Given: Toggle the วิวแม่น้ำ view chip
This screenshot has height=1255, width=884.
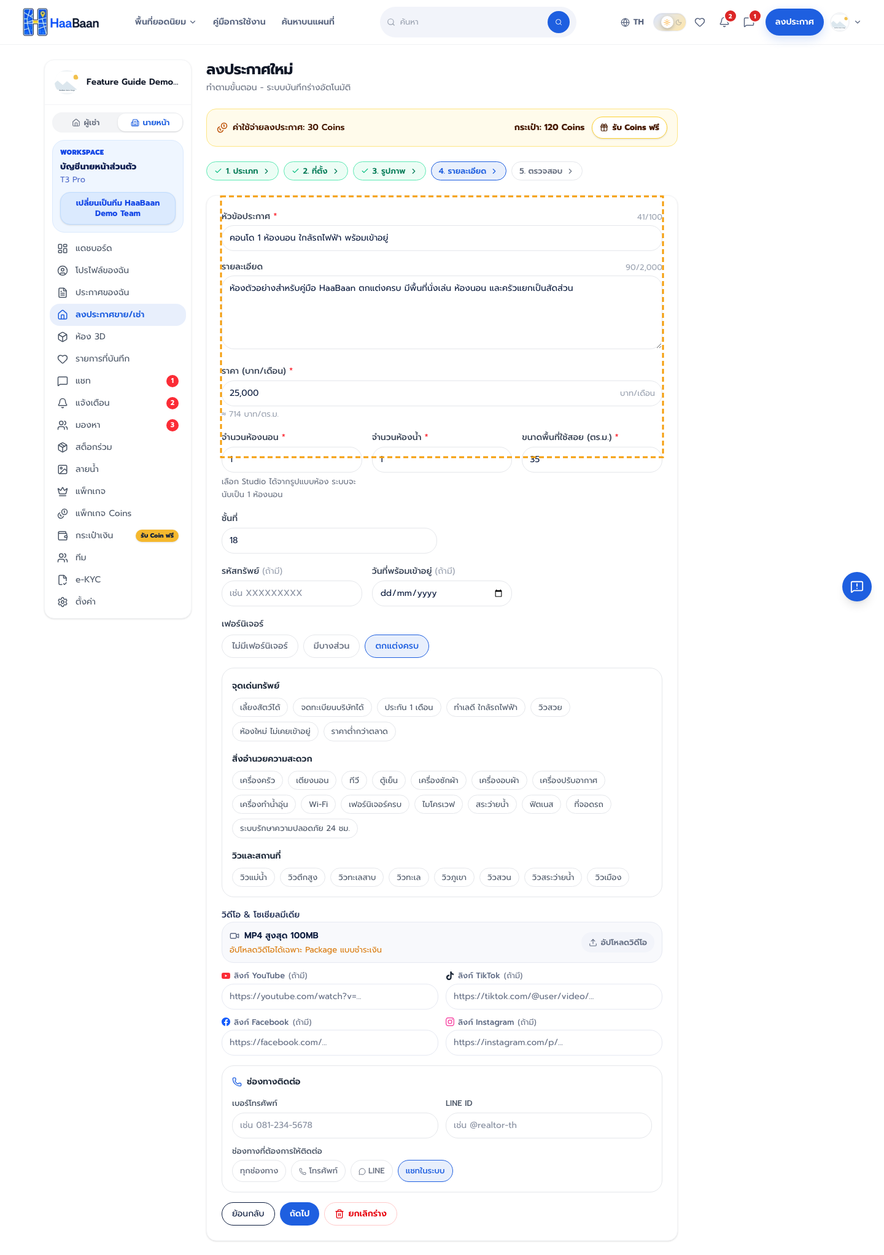Looking at the screenshot, I should [x=254, y=878].
